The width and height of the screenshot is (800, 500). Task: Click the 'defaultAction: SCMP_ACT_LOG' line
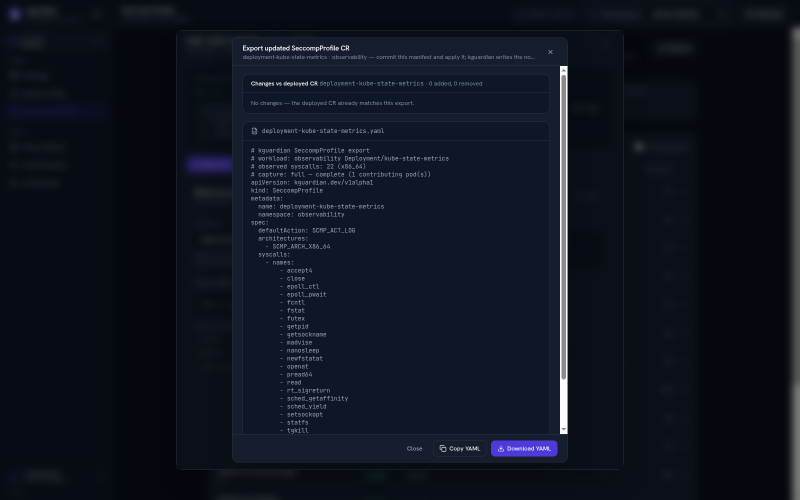click(x=306, y=230)
